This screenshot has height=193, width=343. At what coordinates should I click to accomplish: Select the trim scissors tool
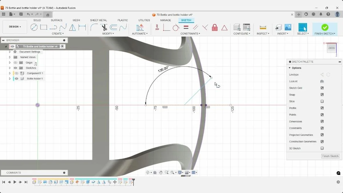104,27
